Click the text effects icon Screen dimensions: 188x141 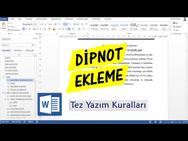click(45, 29)
